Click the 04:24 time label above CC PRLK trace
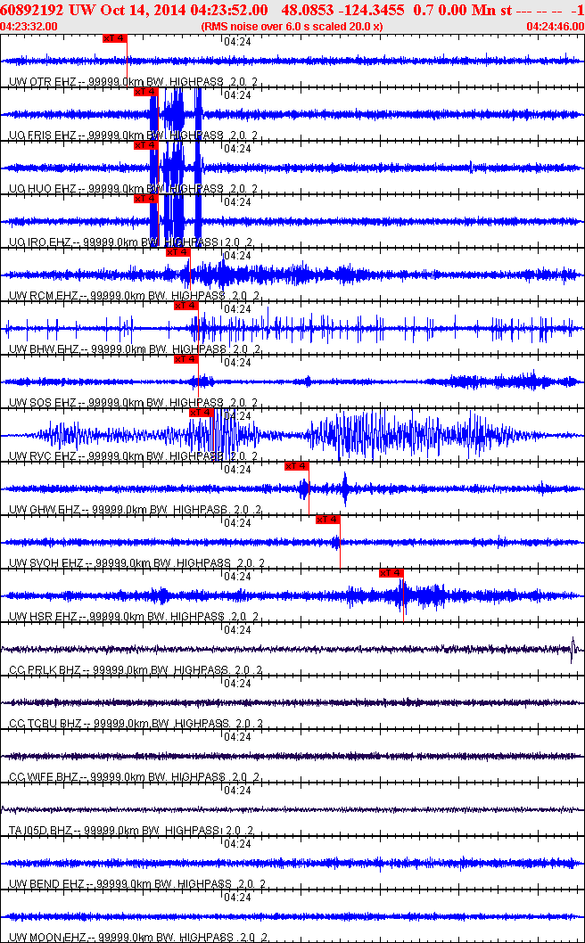This screenshot has height=943, width=585. (237, 630)
